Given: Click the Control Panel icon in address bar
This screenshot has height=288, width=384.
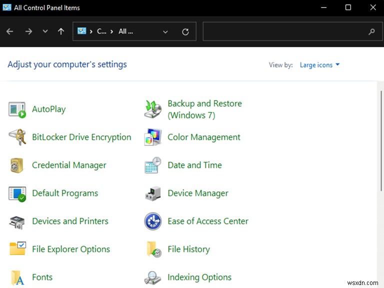Looking at the screenshot, I should click(82, 31).
